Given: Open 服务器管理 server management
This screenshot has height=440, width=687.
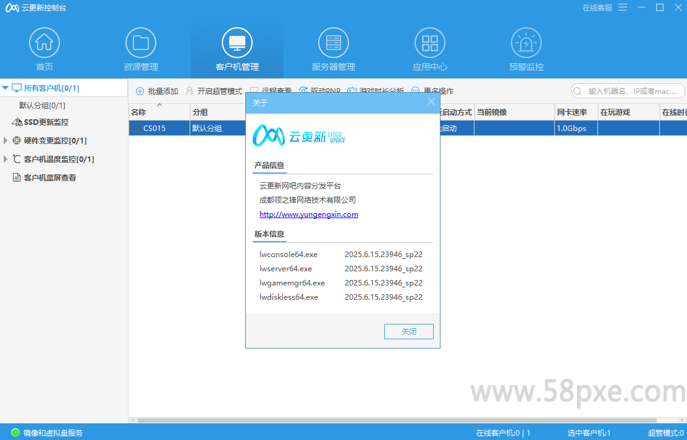Looking at the screenshot, I should click(x=334, y=49).
